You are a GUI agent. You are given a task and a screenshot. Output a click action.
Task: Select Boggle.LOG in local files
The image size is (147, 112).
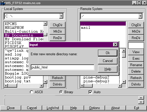(17, 73)
